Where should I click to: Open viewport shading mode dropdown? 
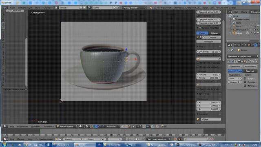click(81, 127)
